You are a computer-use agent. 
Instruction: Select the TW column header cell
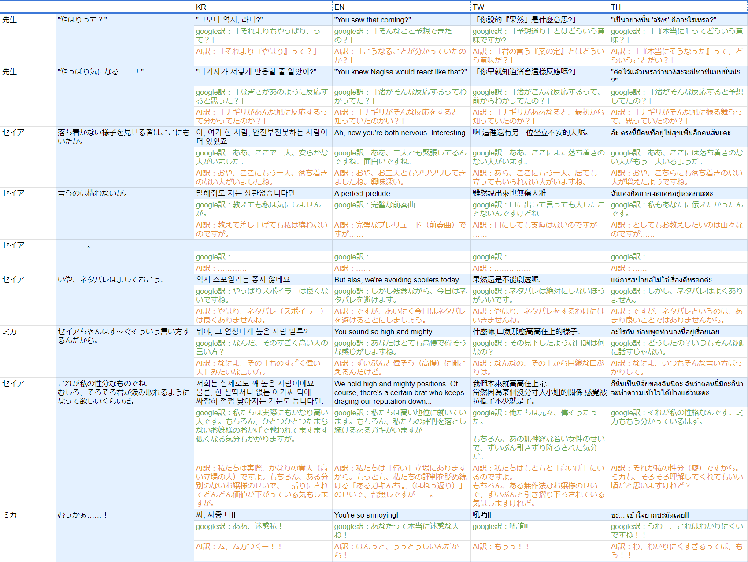click(x=540, y=7)
